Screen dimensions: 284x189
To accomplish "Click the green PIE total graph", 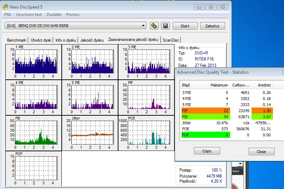I will [34, 133].
